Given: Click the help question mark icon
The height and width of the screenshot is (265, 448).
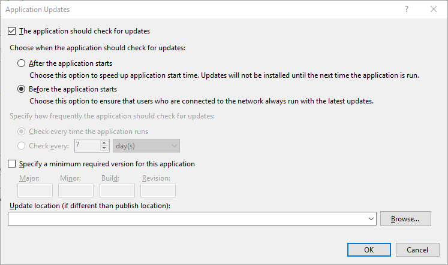Looking at the screenshot, I should pos(406,10).
